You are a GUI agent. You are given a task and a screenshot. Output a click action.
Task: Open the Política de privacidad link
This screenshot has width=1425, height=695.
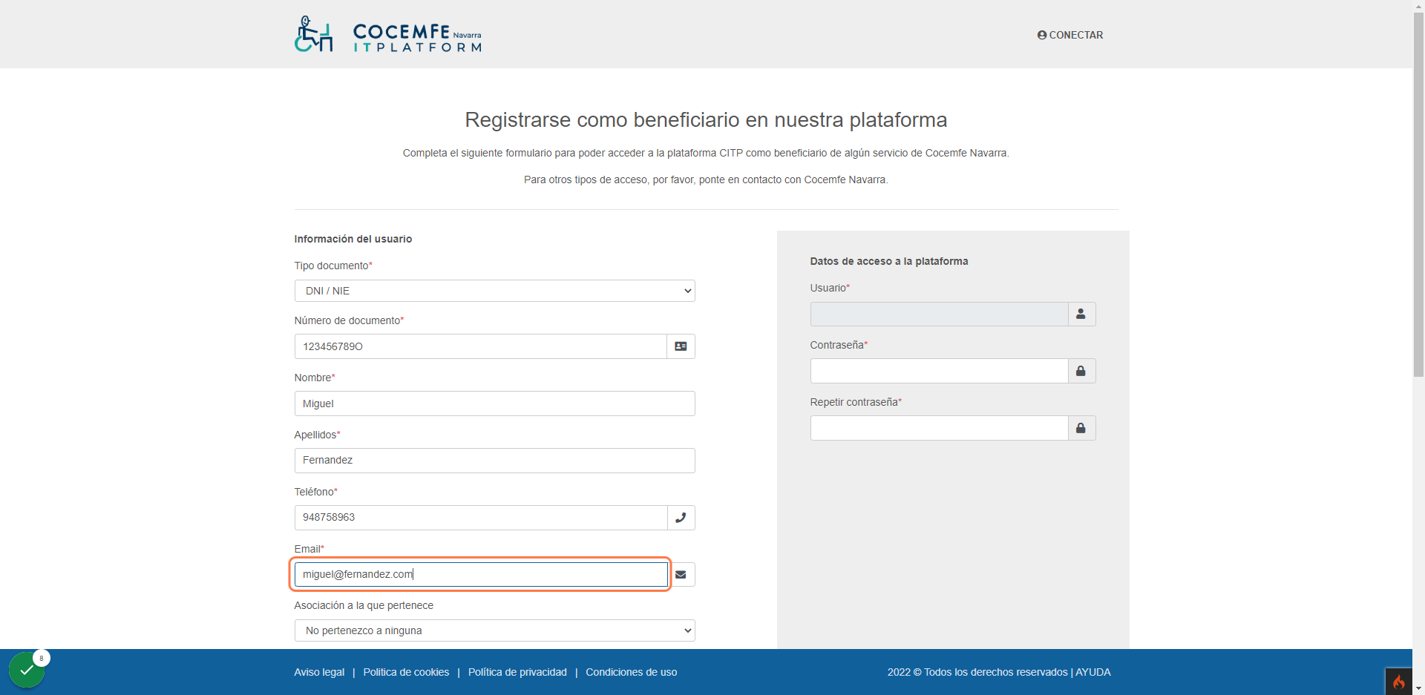point(517,672)
